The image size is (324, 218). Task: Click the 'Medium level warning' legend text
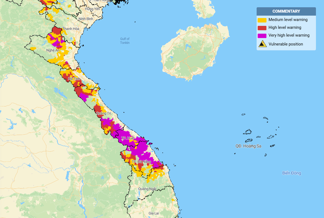[288, 20]
